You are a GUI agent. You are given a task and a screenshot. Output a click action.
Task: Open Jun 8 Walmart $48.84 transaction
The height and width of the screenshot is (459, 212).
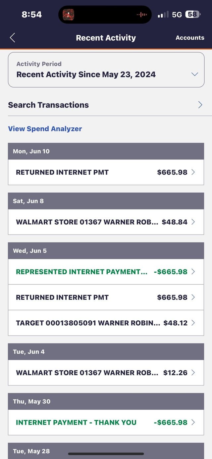(106, 222)
